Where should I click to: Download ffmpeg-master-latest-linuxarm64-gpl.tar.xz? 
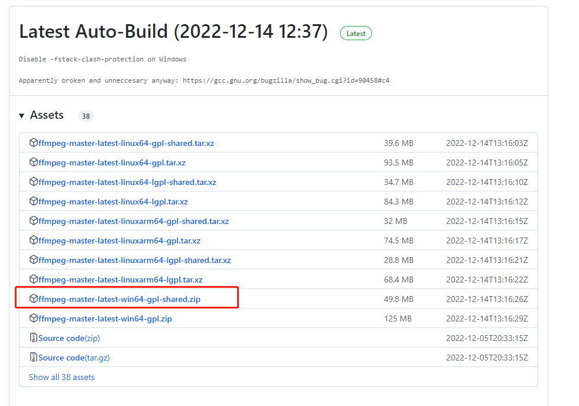click(119, 241)
